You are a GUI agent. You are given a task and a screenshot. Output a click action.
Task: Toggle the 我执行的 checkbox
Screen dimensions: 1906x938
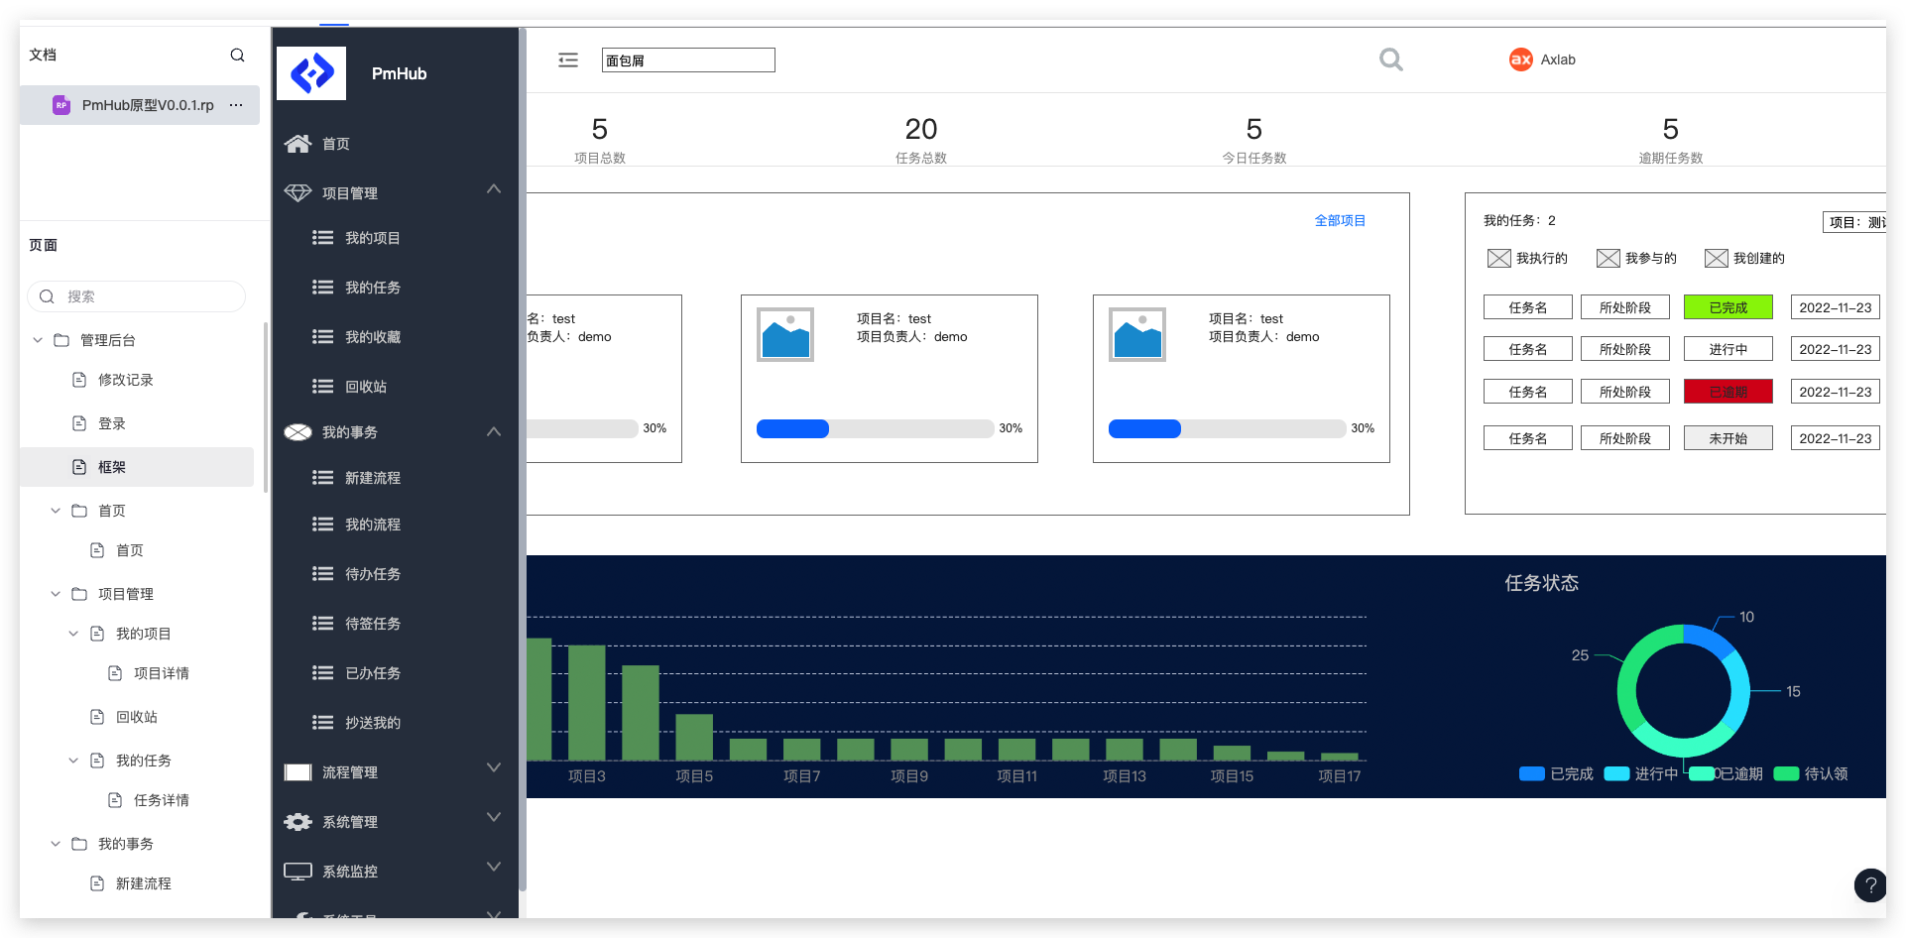pos(1498,259)
